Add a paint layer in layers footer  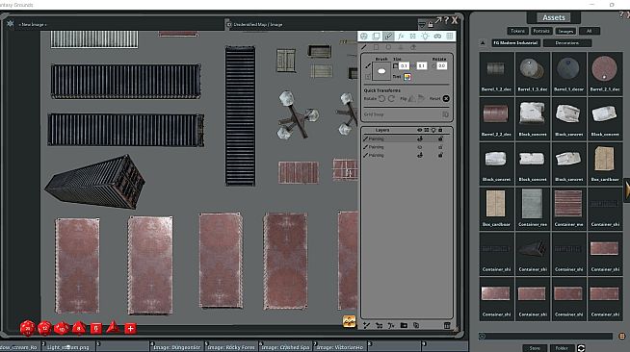[366, 325]
